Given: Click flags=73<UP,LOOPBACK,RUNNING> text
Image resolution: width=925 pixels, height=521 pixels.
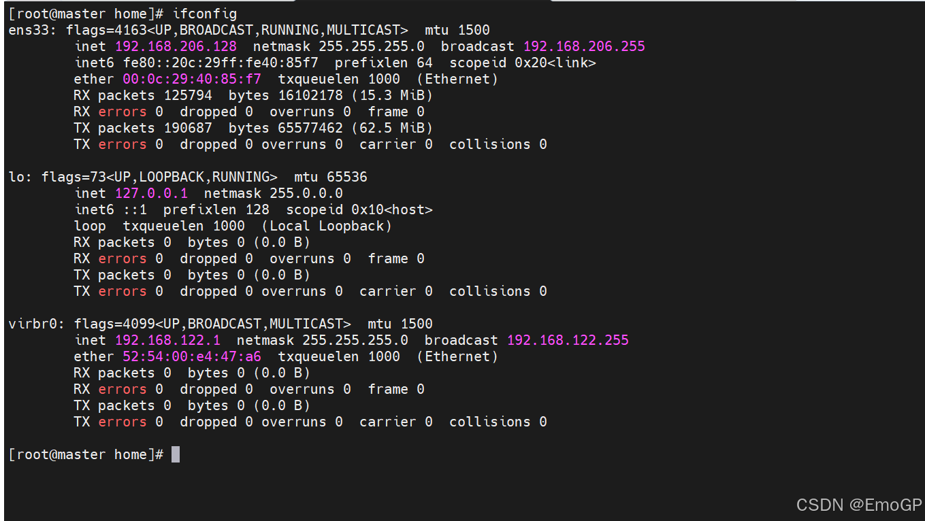Looking at the screenshot, I should pos(159,177).
